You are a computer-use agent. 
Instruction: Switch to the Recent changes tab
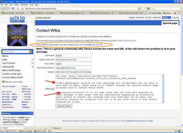(15, 13)
